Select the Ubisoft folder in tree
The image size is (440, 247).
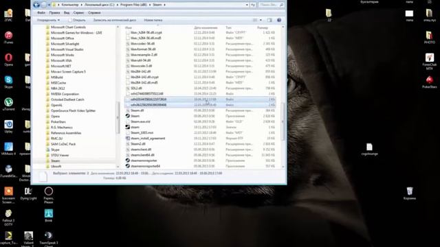(56, 166)
